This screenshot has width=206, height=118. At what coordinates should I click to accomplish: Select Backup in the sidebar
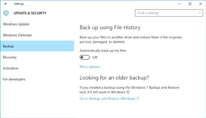click(x=37, y=46)
